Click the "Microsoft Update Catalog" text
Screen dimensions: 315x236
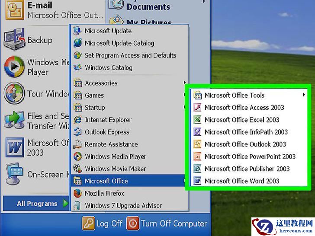click(x=119, y=43)
